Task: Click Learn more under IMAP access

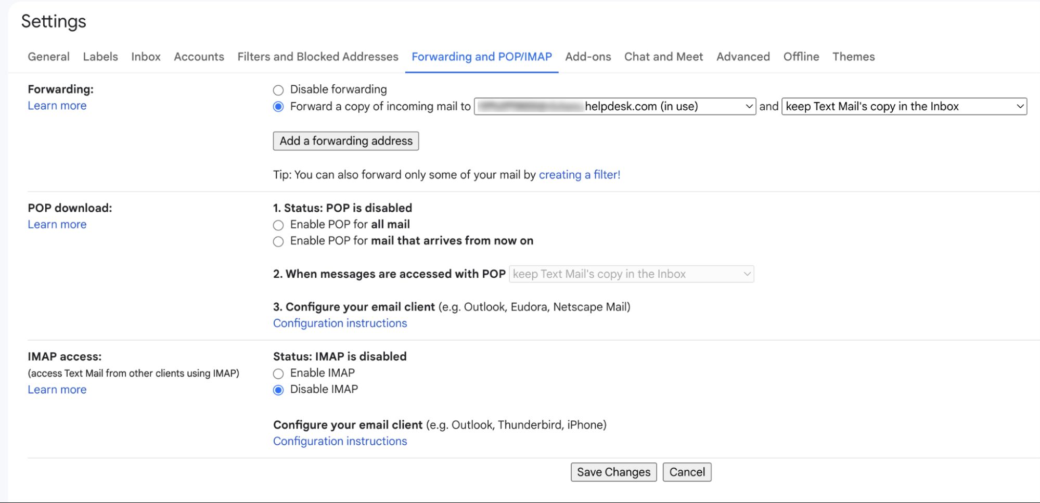Action: pyautogui.click(x=57, y=389)
